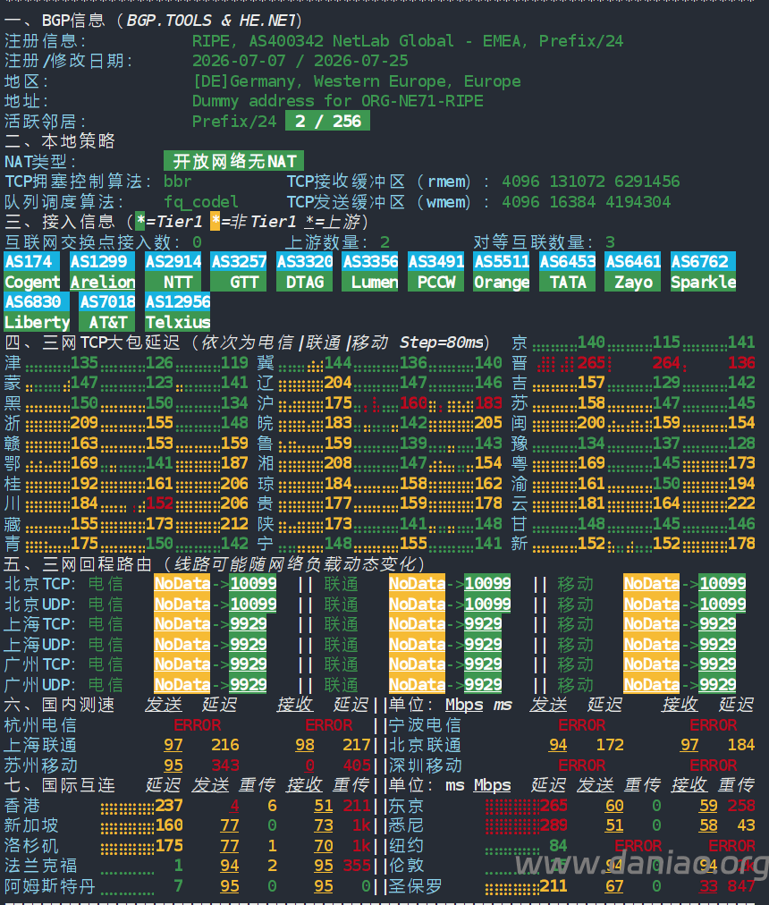Click the 222 latency value in 云 row

(x=741, y=503)
